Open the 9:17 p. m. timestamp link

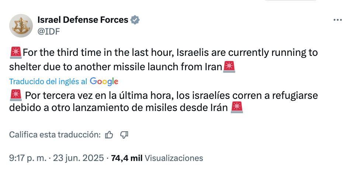pos(28,158)
